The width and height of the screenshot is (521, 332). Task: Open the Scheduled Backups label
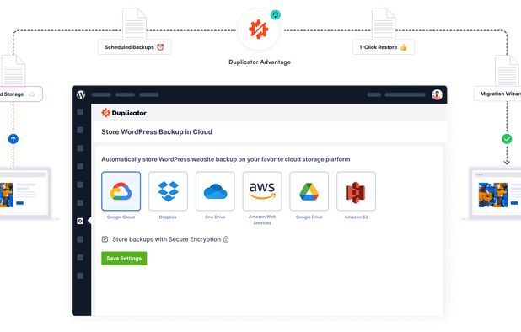pyautogui.click(x=135, y=47)
